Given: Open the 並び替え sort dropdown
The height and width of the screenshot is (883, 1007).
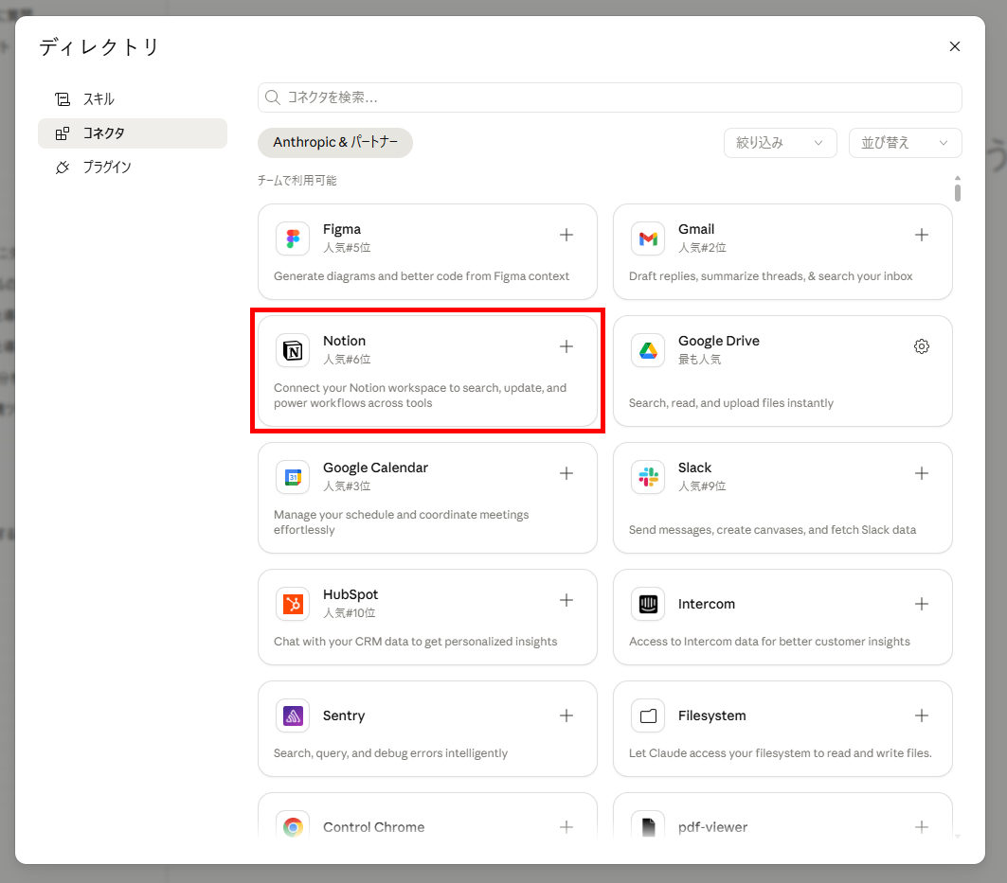Looking at the screenshot, I should click(x=905, y=143).
